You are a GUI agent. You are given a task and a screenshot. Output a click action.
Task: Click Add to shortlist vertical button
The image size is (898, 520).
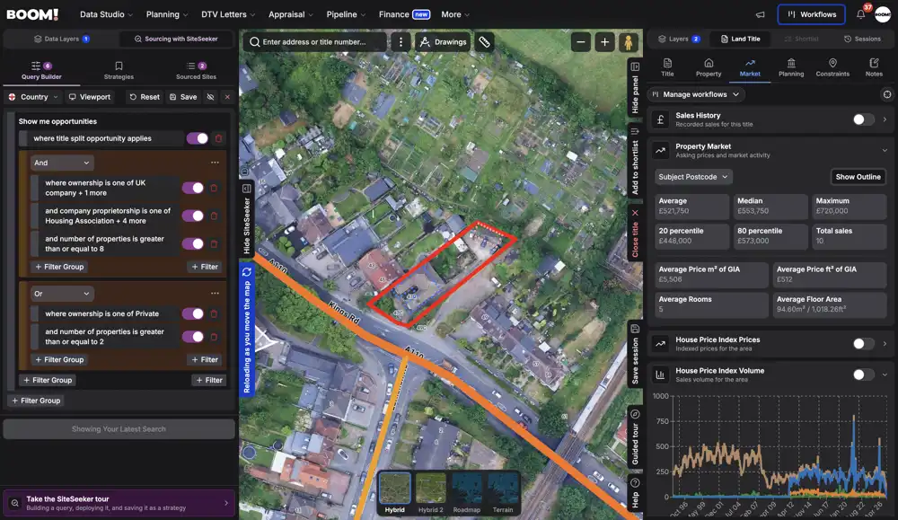tap(635, 161)
